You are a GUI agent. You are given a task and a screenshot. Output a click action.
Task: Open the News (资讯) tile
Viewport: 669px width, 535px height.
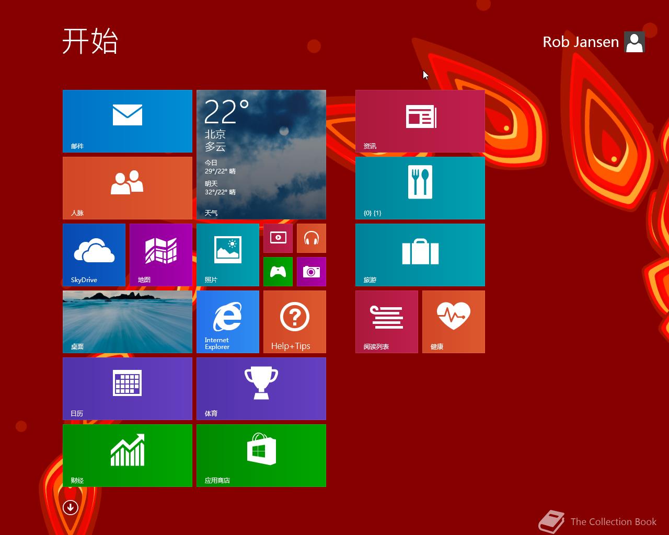pos(420,121)
